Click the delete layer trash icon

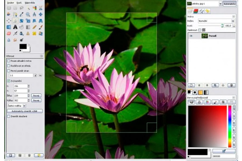(x=231, y=85)
